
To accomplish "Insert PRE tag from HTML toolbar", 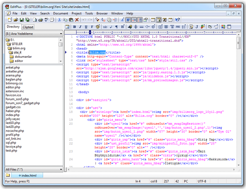I will 178,27.
